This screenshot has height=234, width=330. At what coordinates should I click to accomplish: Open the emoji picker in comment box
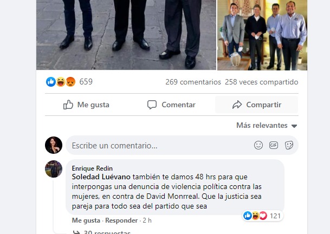coord(258,145)
